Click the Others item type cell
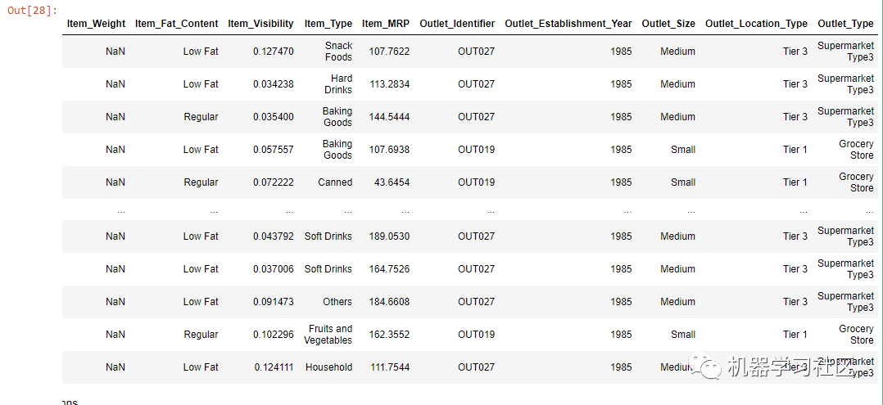 point(337,301)
